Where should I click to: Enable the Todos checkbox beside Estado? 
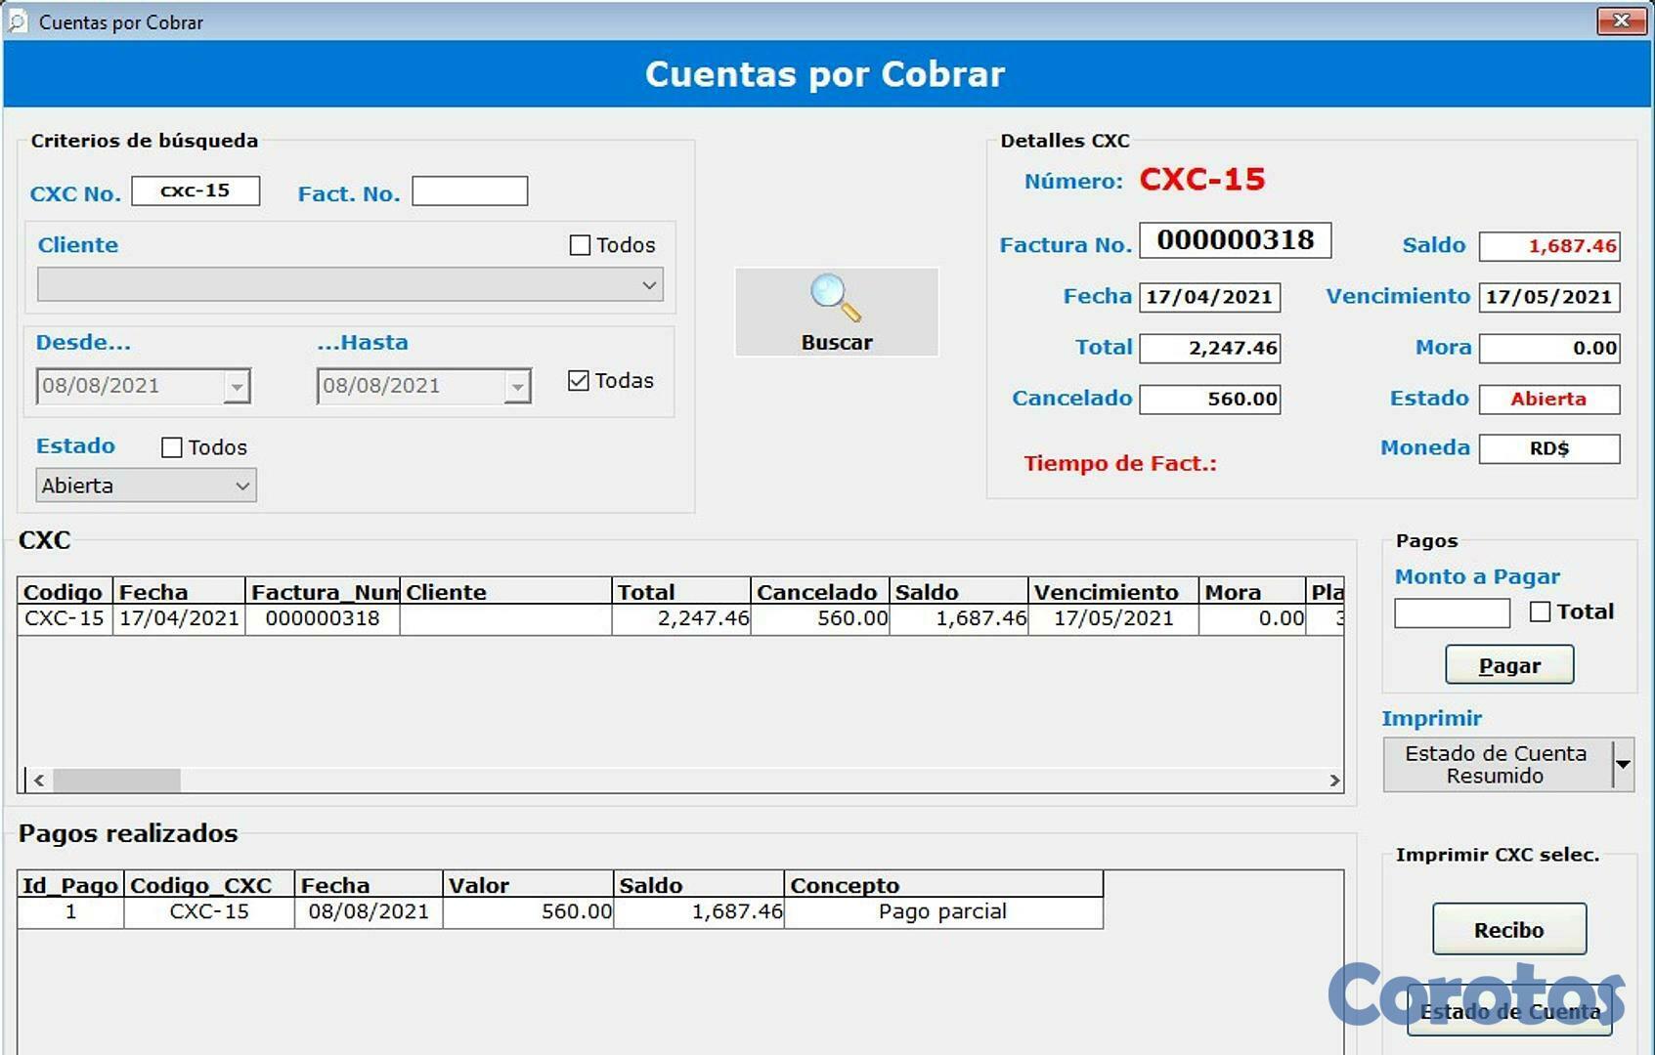(172, 446)
